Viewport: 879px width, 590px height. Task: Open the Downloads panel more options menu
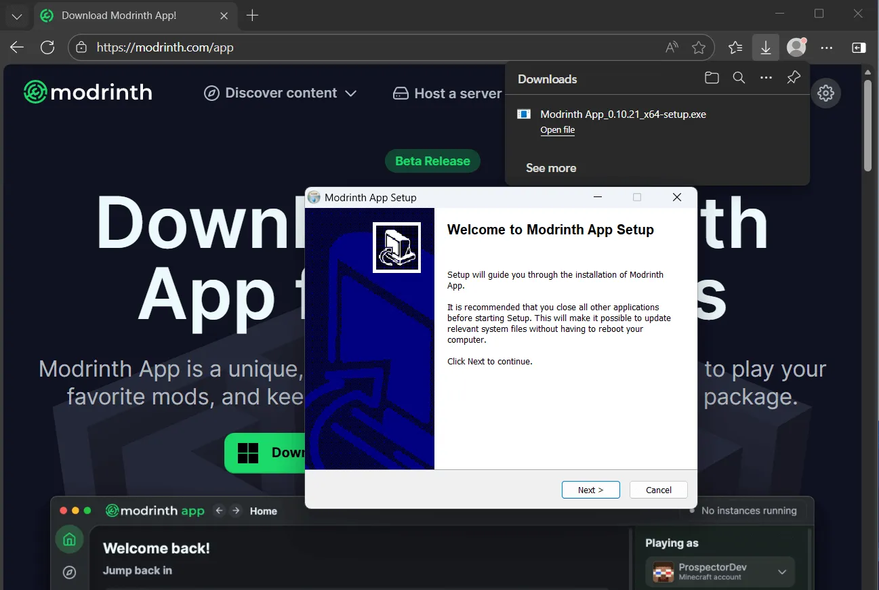tap(766, 78)
